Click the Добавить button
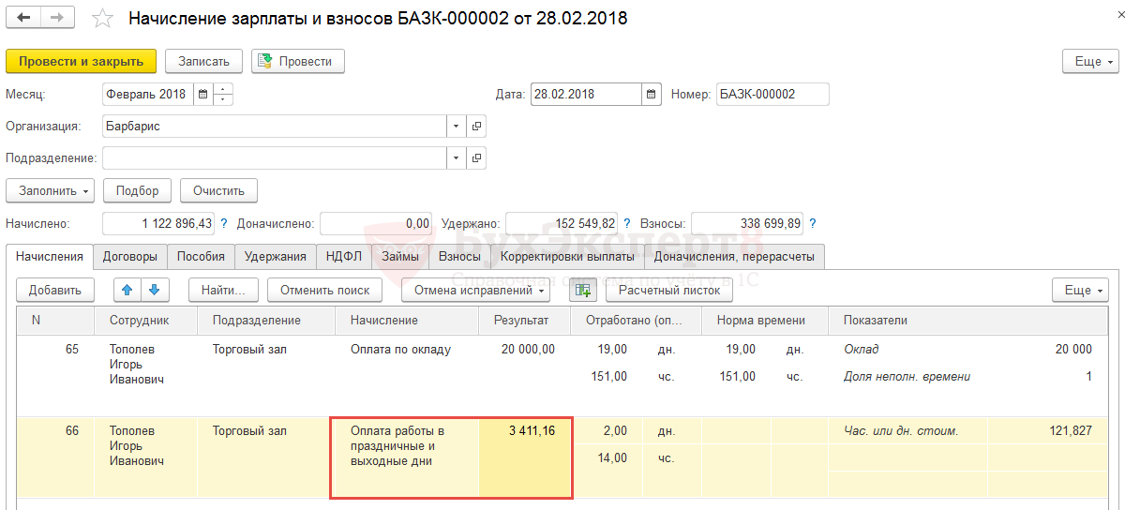Image resolution: width=1125 pixels, height=510 pixels. [55, 290]
